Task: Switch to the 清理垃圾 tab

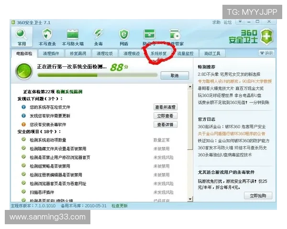Action: click(105, 53)
